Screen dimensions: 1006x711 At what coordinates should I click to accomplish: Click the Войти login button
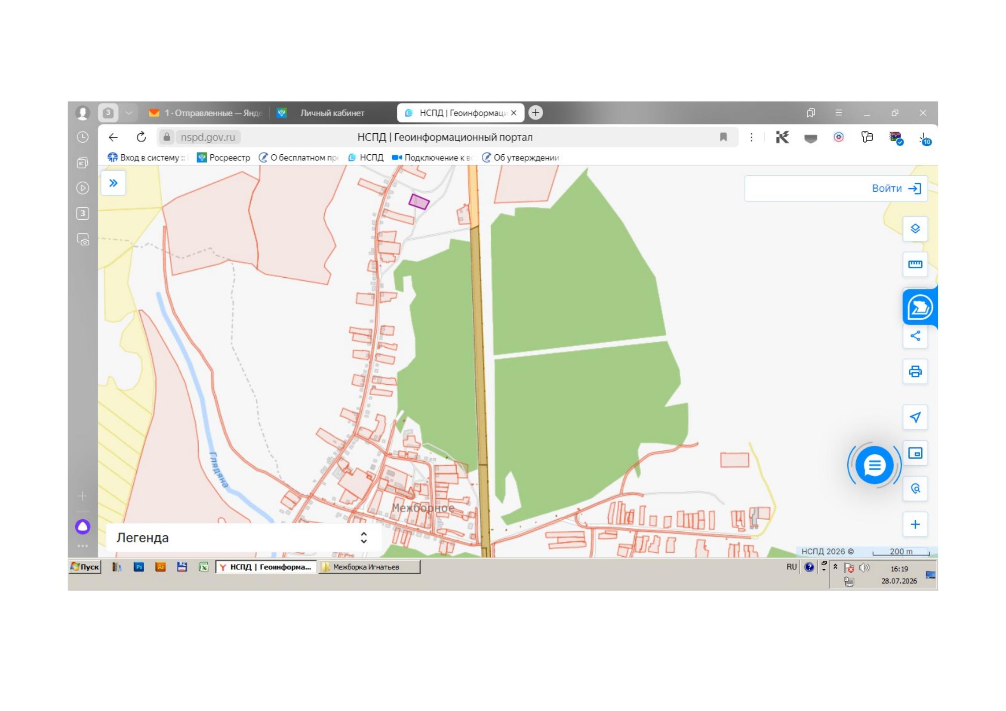coord(896,188)
